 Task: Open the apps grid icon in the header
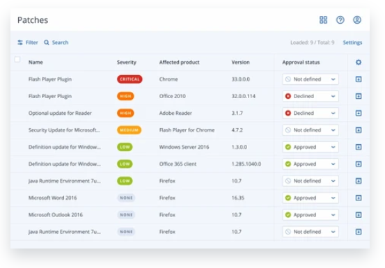pos(323,20)
